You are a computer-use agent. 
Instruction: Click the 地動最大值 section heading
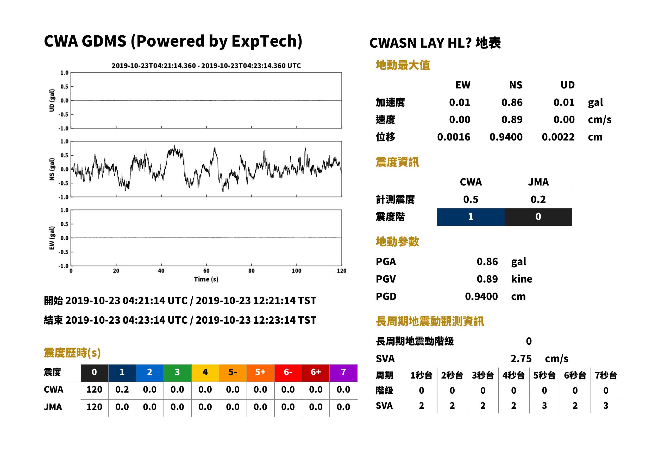click(403, 65)
